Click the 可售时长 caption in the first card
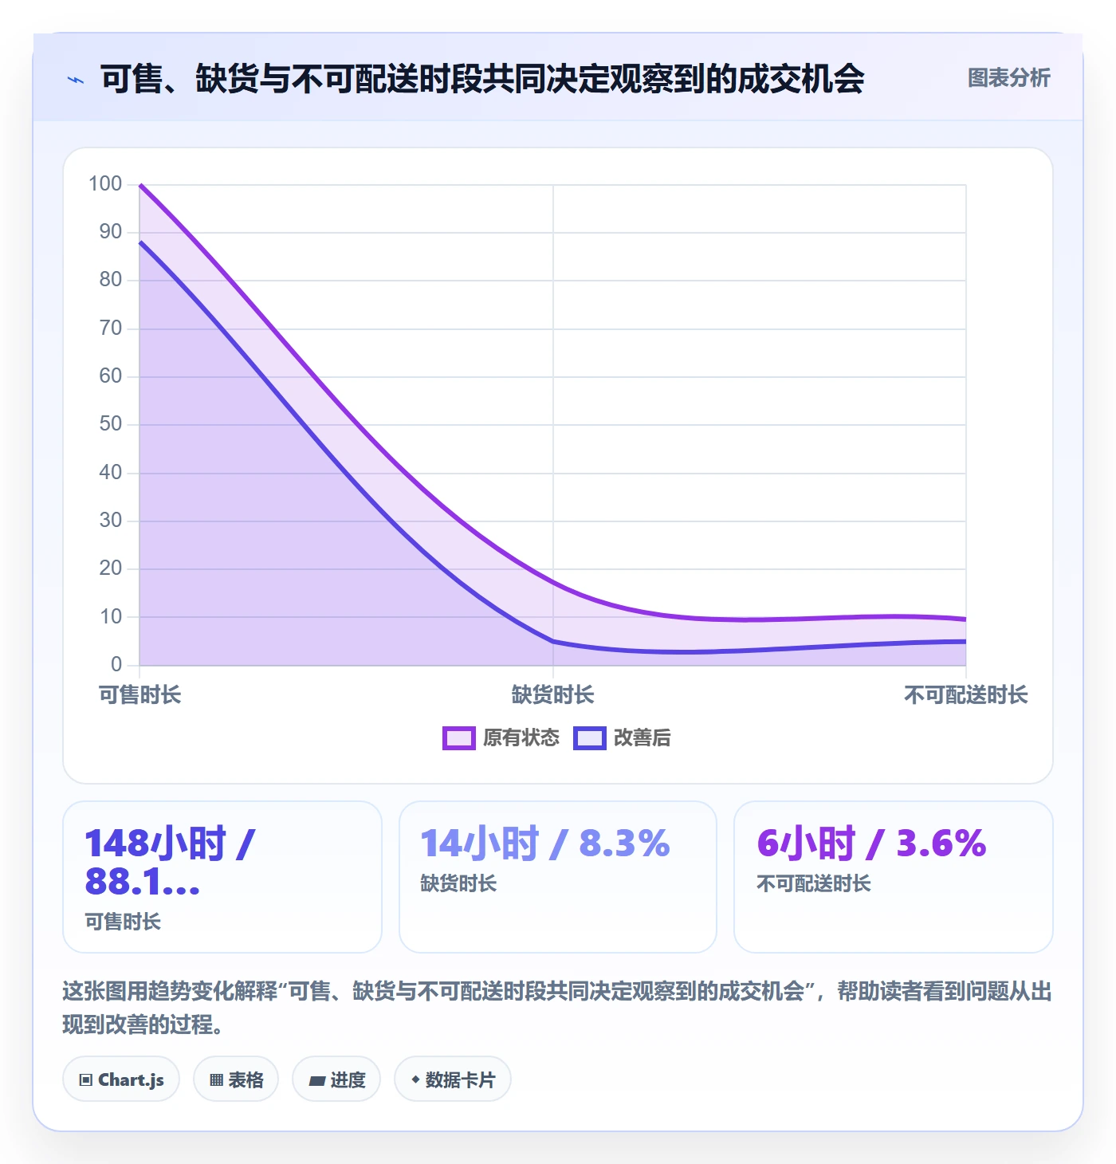Screen dimensions: 1116x1164 tap(123, 922)
